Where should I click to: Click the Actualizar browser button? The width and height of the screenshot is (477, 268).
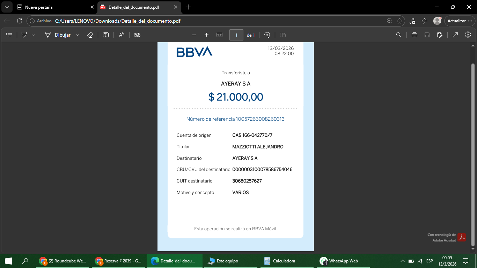point(460,21)
